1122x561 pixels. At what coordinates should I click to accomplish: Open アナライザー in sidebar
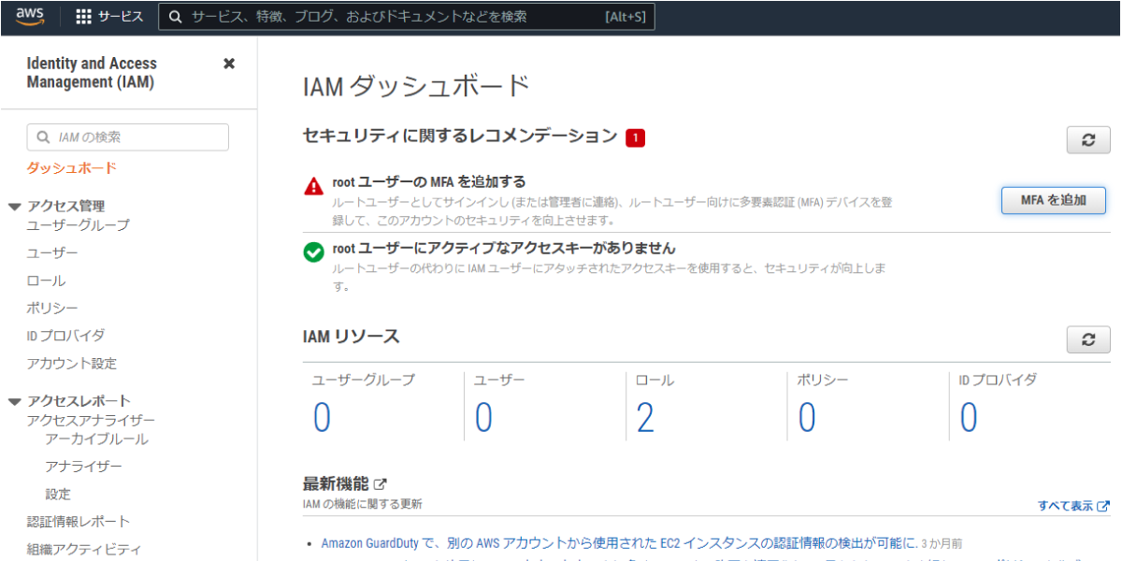click(x=83, y=466)
